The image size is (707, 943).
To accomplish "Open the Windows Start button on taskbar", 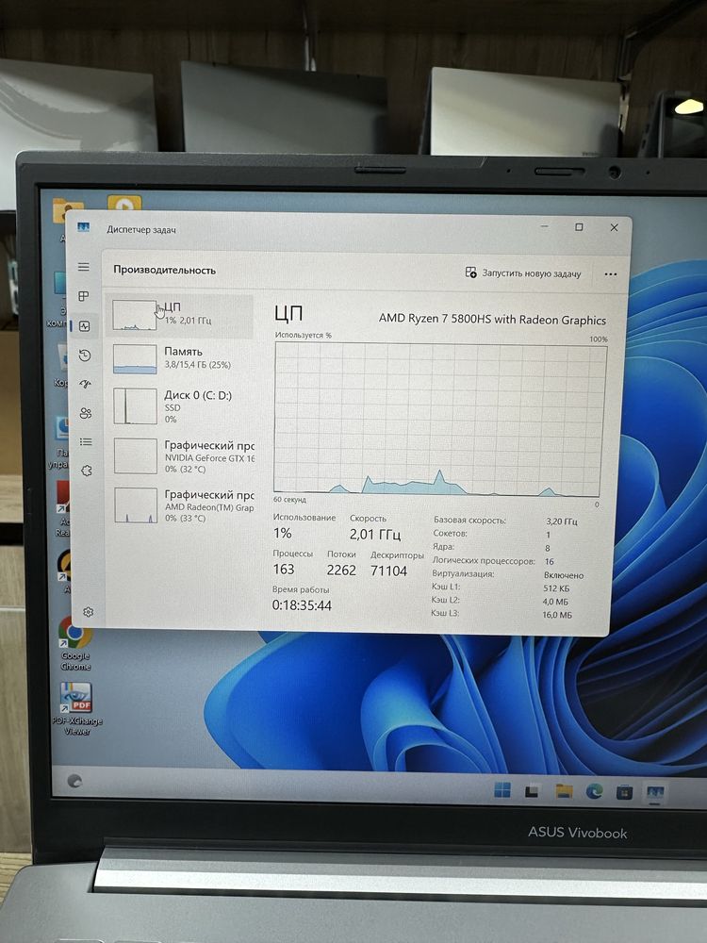I will pos(502,789).
